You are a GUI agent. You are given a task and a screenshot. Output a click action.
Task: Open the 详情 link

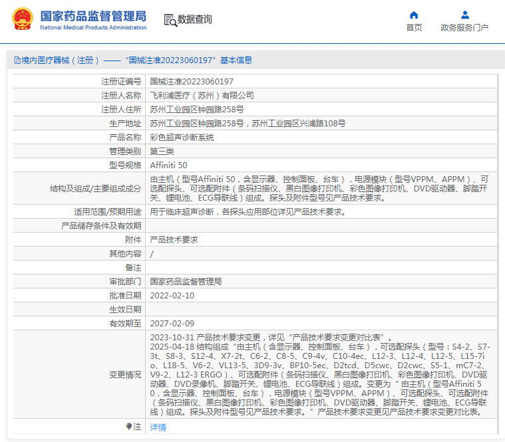pyautogui.click(x=158, y=427)
